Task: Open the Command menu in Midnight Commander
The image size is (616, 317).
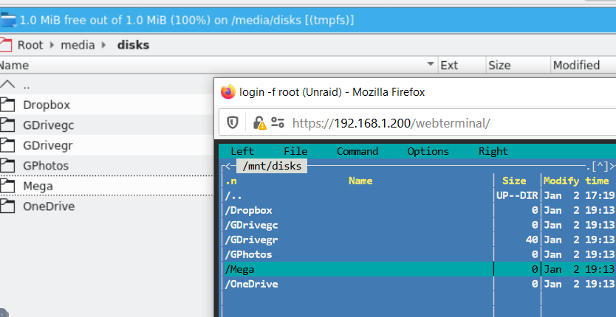Action: pyautogui.click(x=357, y=151)
